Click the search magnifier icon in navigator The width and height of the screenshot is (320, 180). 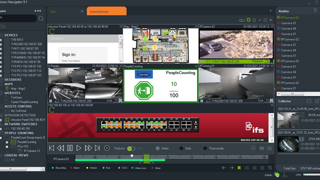tap(41, 19)
